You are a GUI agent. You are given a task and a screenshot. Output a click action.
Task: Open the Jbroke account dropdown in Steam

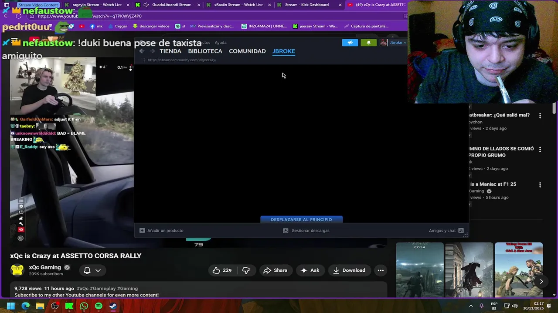click(398, 43)
